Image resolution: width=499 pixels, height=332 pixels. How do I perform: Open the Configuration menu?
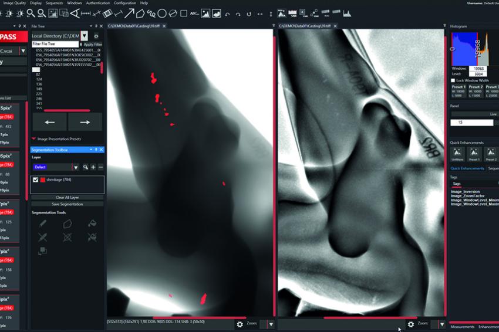click(x=124, y=3)
